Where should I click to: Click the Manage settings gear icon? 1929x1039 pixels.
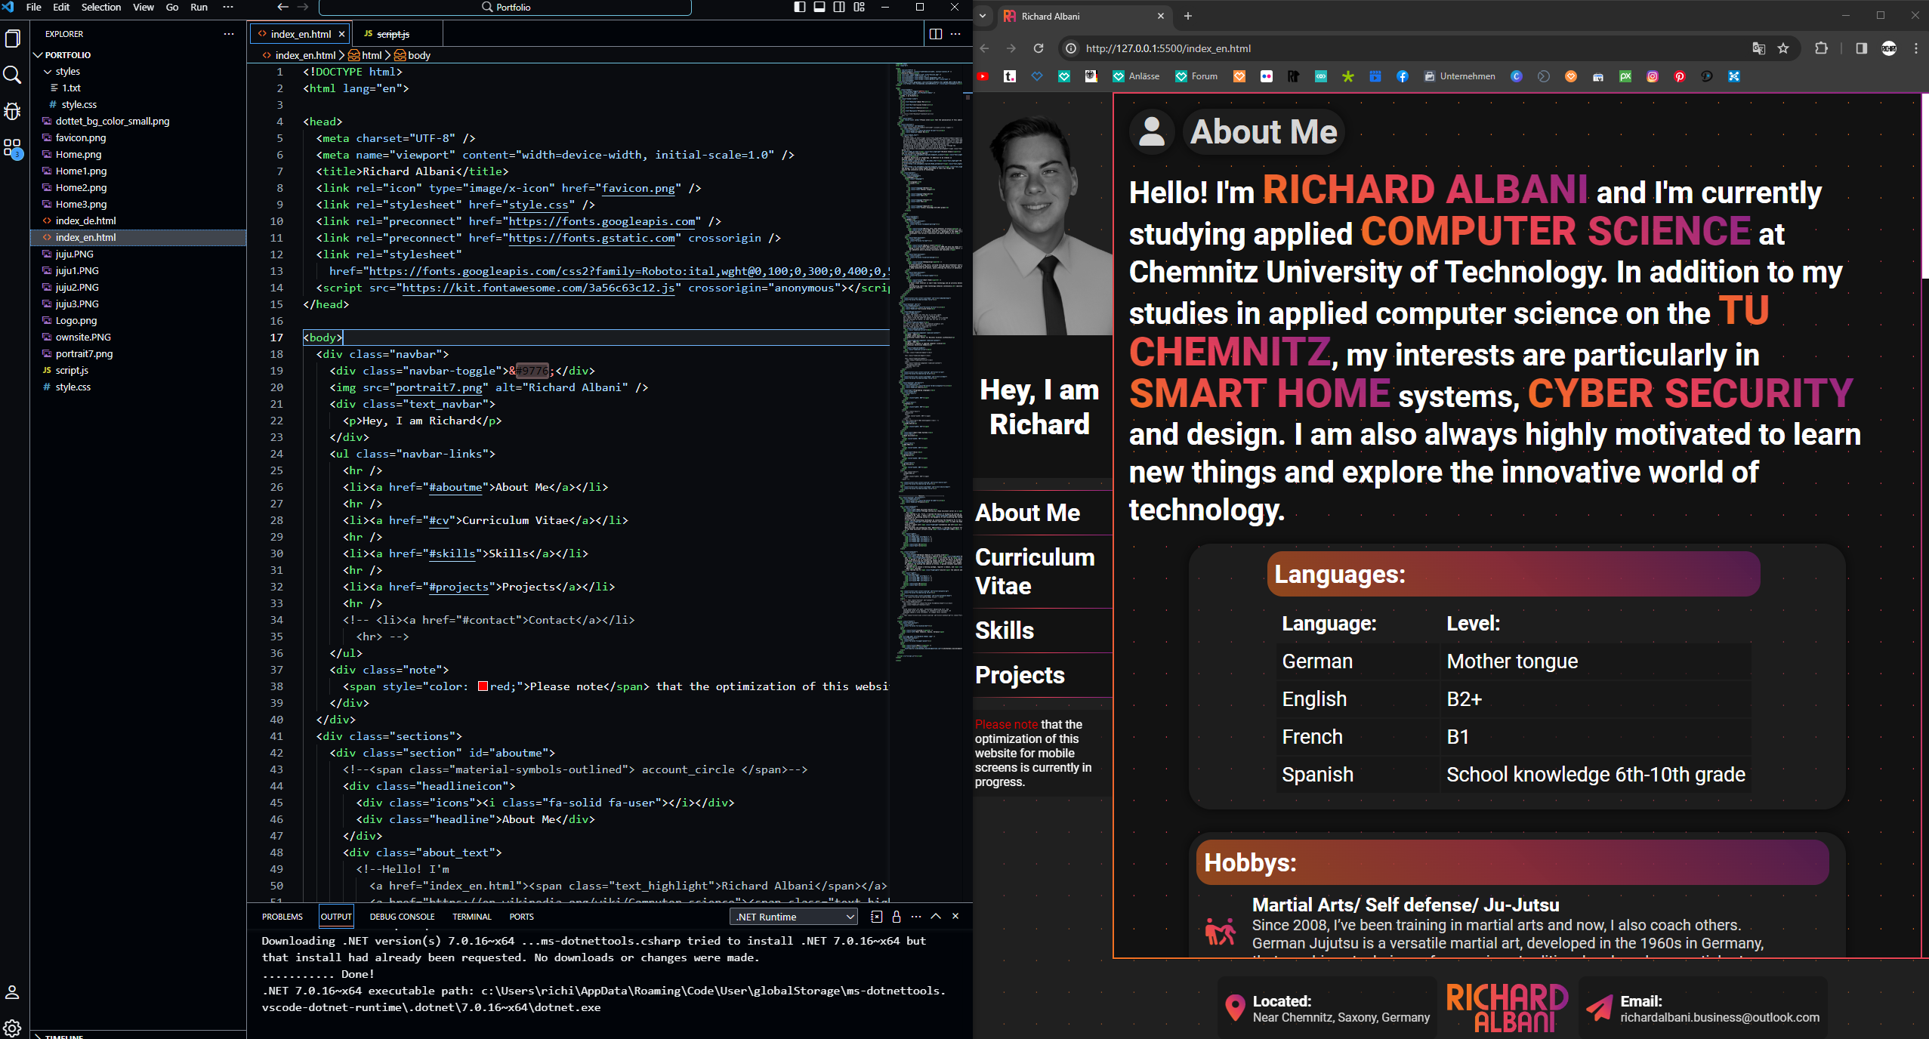pyautogui.click(x=12, y=1027)
